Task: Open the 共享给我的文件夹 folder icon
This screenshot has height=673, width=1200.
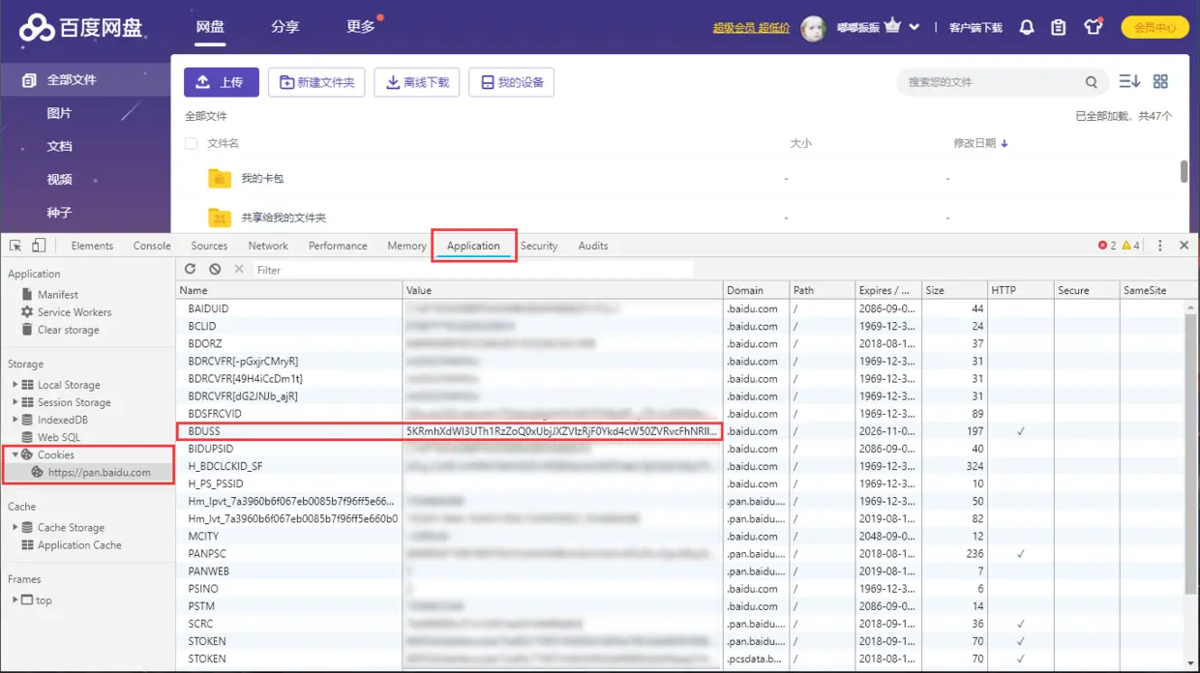Action: [220, 218]
